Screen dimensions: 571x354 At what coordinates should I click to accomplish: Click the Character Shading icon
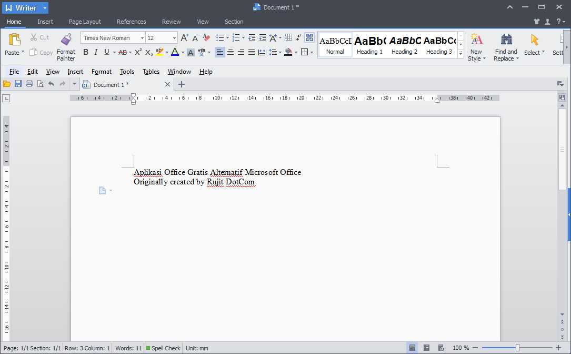pos(191,53)
